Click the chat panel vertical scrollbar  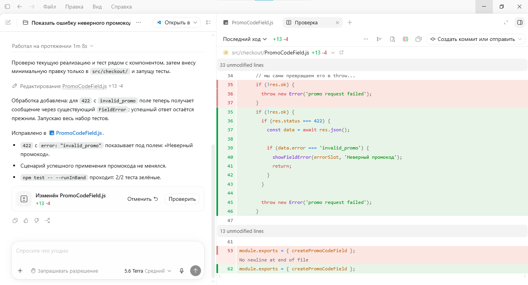(x=213, y=211)
